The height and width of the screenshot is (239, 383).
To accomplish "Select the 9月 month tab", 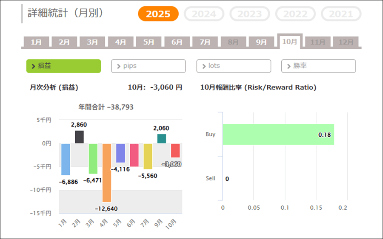I will click(261, 42).
